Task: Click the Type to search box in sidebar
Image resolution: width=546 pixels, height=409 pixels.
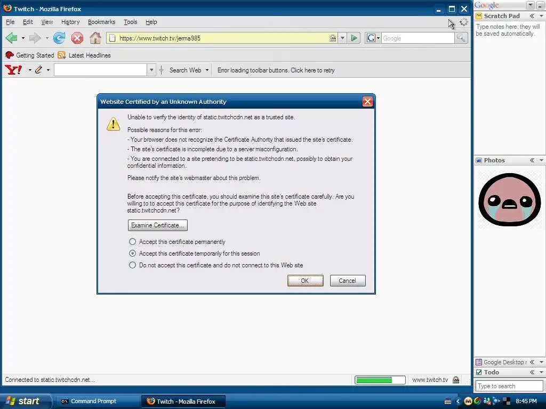Action: pos(509,386)
